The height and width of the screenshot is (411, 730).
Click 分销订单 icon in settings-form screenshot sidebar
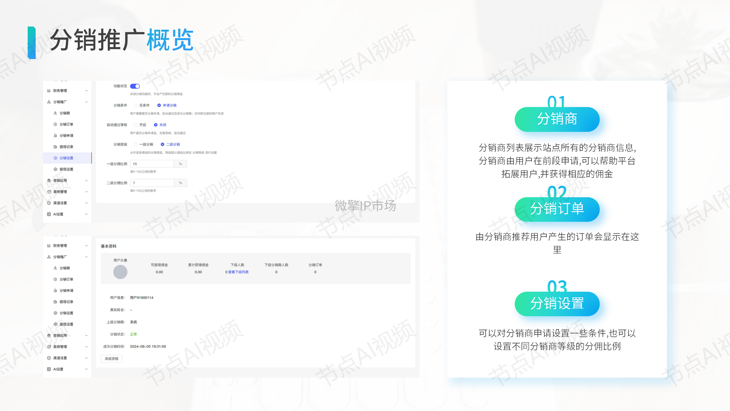[x=55, y=124]
